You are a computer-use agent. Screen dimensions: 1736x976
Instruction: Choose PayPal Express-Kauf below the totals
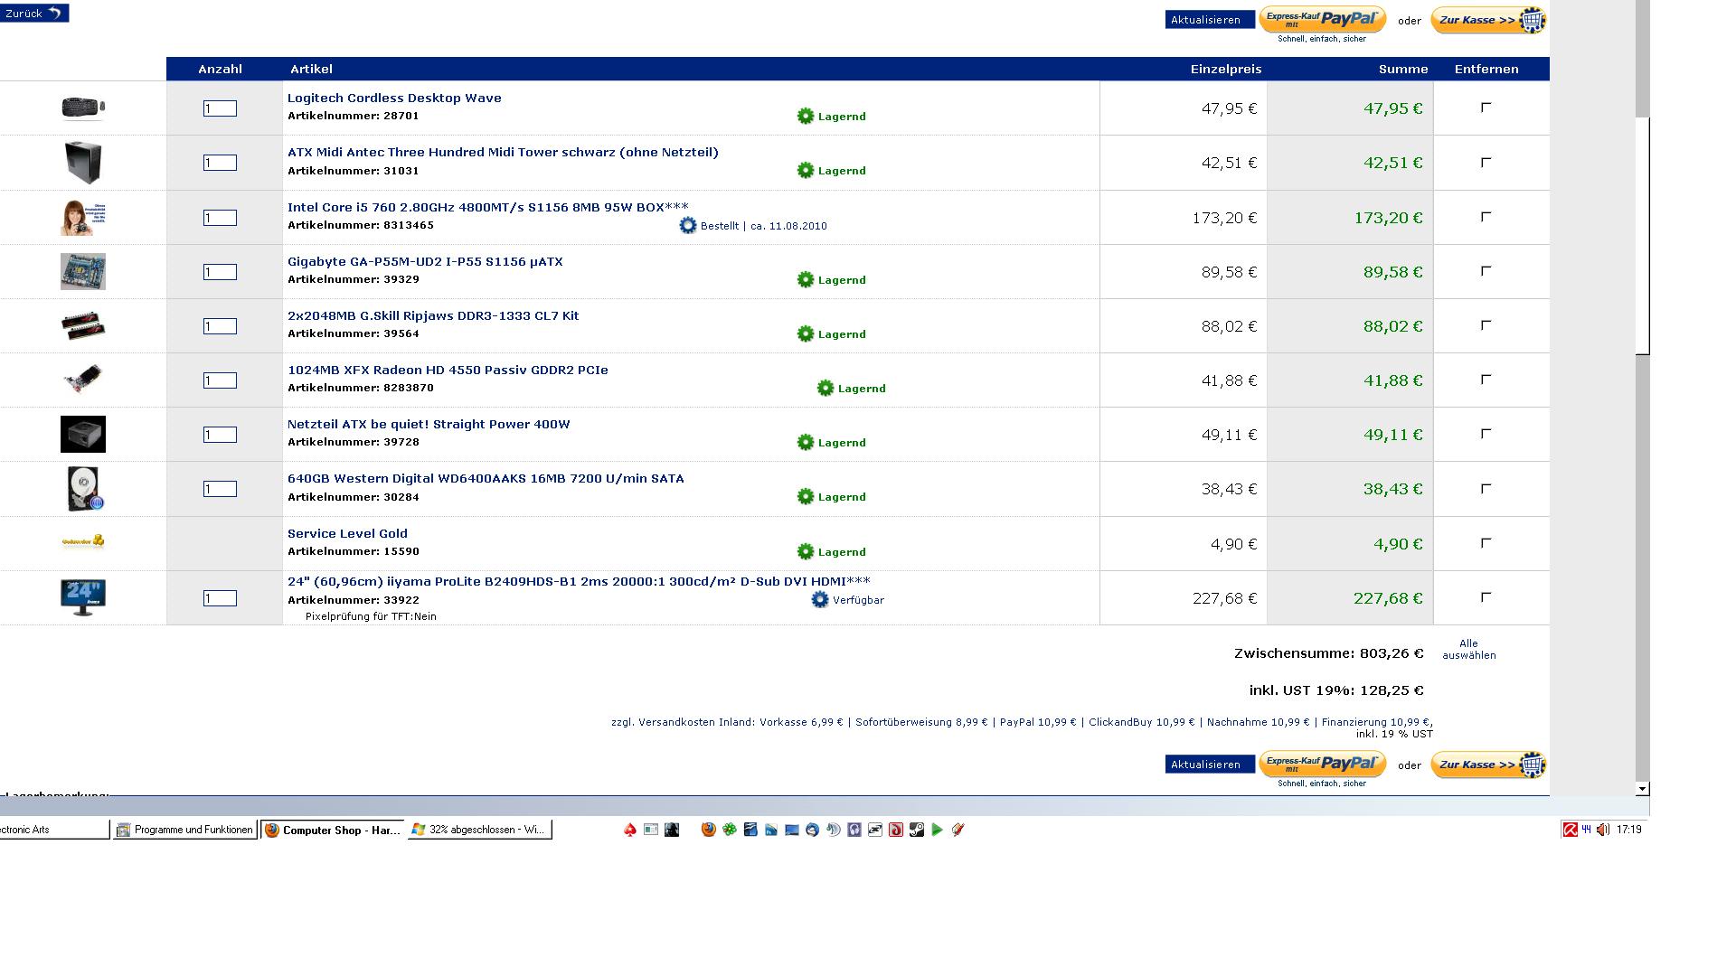[x=1322, y=765]
